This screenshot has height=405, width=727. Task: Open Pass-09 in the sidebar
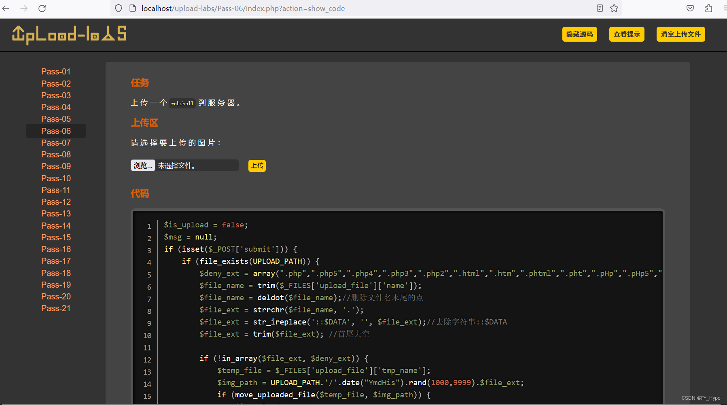[x=56, y=166]
